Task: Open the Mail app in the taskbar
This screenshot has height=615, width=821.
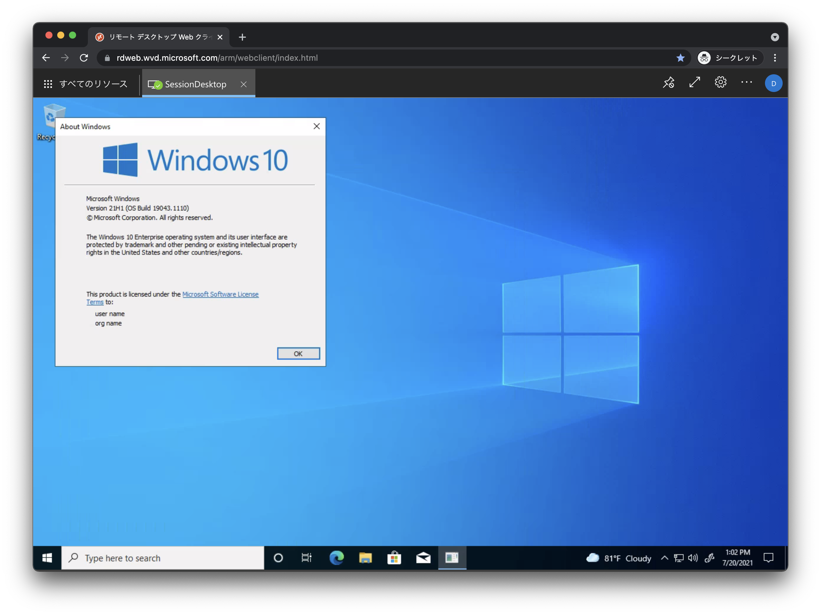Action: coord(423,558)
